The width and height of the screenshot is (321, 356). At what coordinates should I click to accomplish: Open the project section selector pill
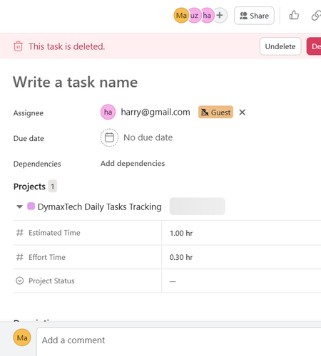[197, 206]
